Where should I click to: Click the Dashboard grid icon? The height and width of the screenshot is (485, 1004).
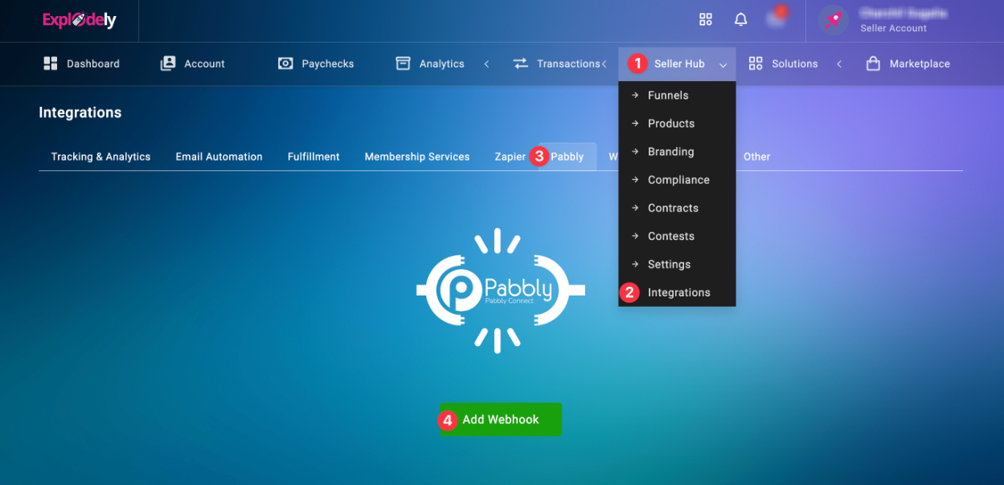click(51, 63)
